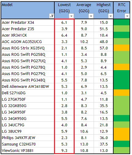Viewport: 132px width, 155px height.
Task: Select the Acer Predator X34 model cell
Action: 28,22
